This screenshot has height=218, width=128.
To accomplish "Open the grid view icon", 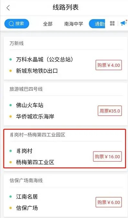I will pyautogui.click(x=112, y=23).
